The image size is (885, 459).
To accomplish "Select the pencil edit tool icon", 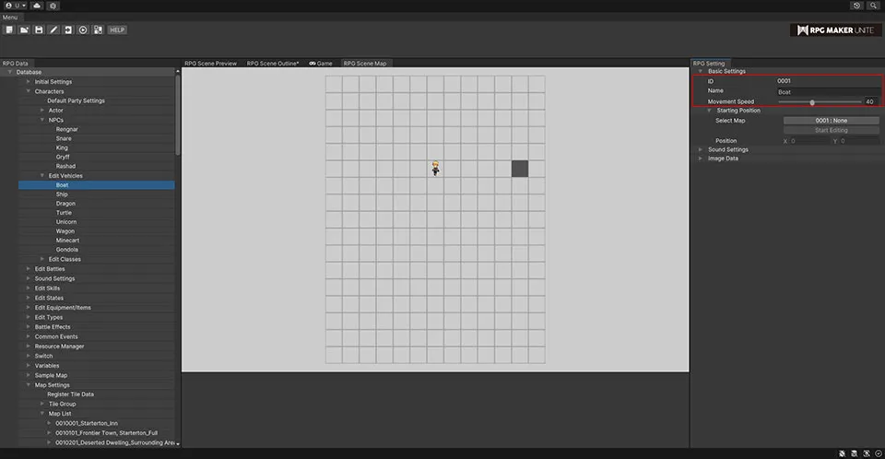I will (53, 29).
